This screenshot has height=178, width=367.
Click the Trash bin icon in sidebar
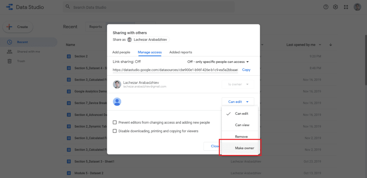[x=9, y=61]
